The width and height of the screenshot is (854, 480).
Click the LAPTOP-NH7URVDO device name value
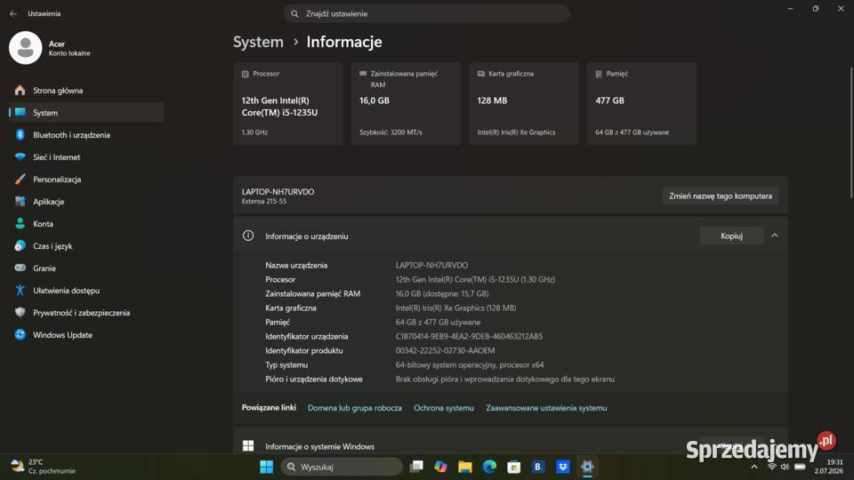click(x=431, y=265)
